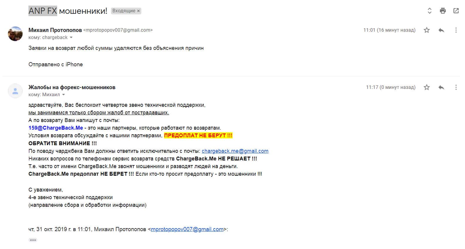Expand trimmed quoted content with three dots
This screenshot has width=465, height=249.
33,240
